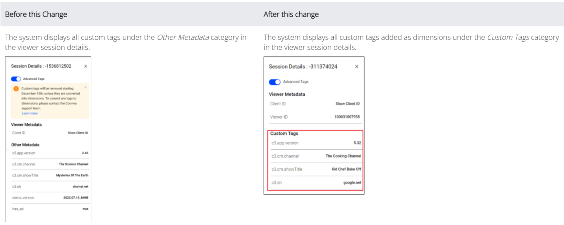
Task: Select the Viewer ID value 100031007935
Action: [347, 117]
